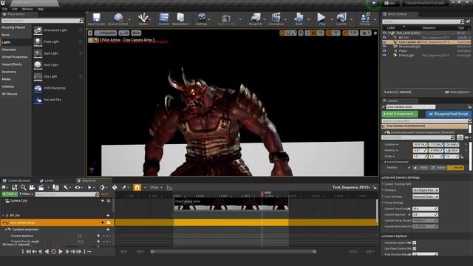
Task: Open the Add Track dropdown in Sequencer
Action: [x=10, y=194]
